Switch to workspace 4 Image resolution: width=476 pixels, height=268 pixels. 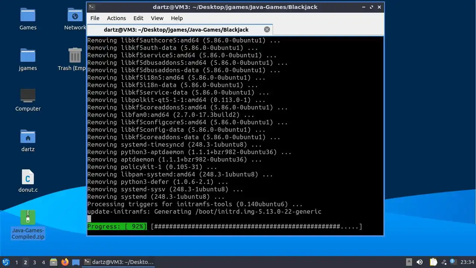point(43,262)
